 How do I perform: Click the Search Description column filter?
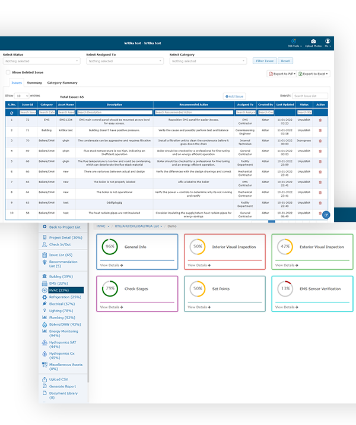click(115, 112)
